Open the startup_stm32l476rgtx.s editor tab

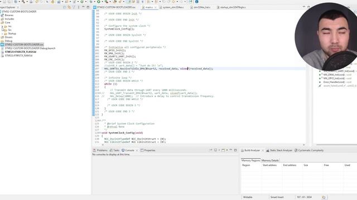[x=231, y=7]
